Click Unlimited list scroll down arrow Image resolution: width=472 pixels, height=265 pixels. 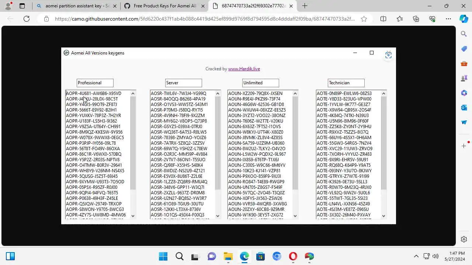pyautogui.click(x=295, y=216)
